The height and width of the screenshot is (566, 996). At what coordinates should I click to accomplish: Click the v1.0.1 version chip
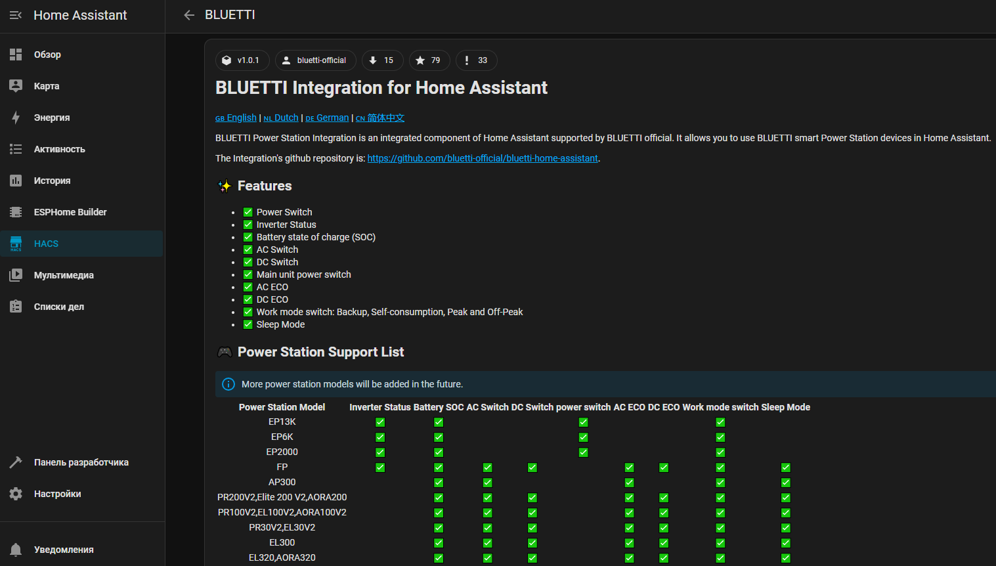click(x=242, y=60)
